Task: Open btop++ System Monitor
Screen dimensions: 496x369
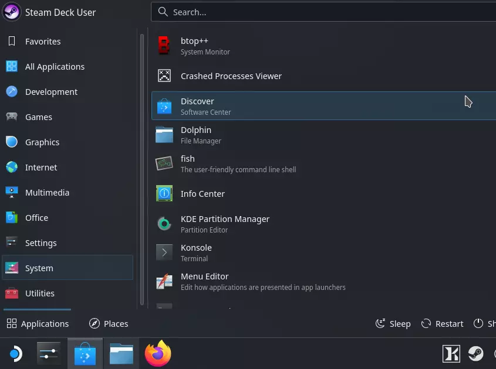Action: [323, 46]
